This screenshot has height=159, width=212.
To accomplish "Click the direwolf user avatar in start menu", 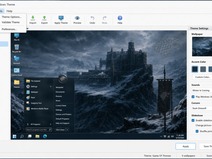I will tap(63, 79).
